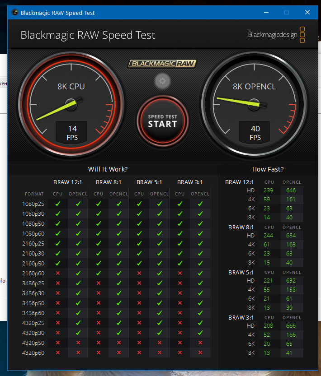Click BRAW 3:1 header in Will It Work
The height and width of the screenshot is (376, 321).
click(x=190, y=182)
